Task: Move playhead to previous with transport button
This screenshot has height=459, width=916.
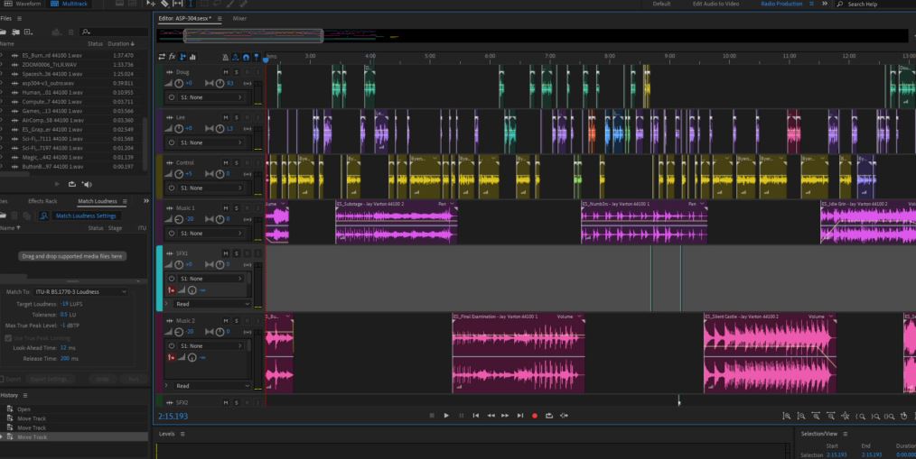Action: (x=475, y=416)
